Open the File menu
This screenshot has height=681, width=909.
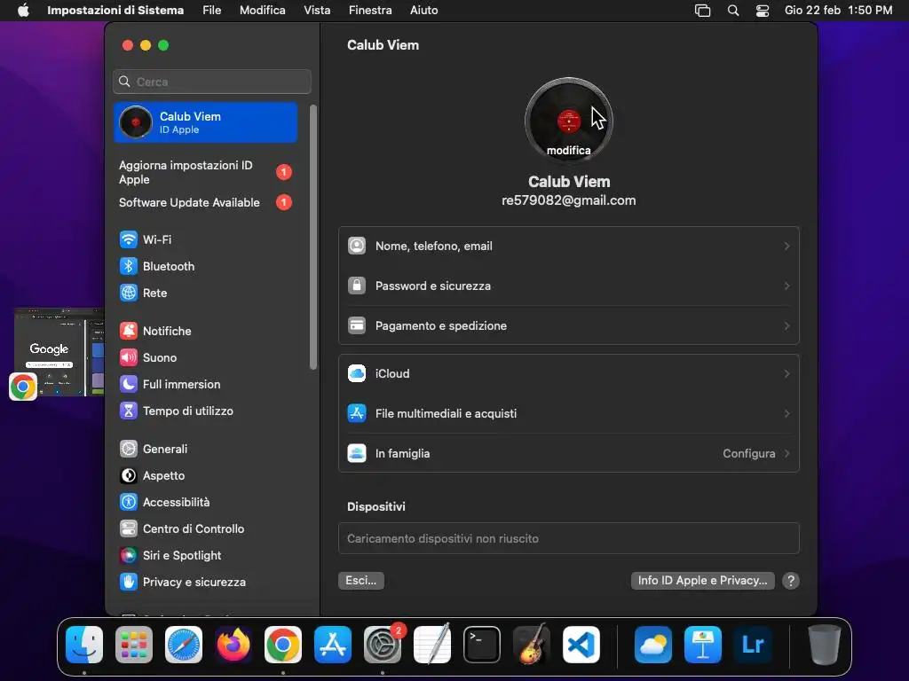[211, 11]
